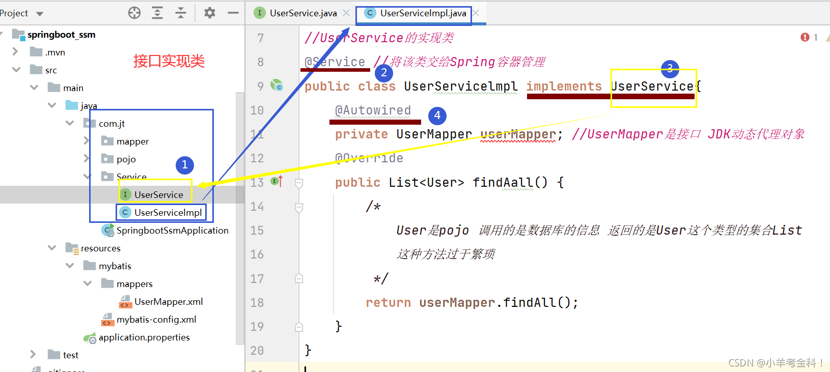Image resolution: width=830 pixels, height=372 pixels.
Task: Open UserService interface in project tree
Action: click(x=158, y=195)
